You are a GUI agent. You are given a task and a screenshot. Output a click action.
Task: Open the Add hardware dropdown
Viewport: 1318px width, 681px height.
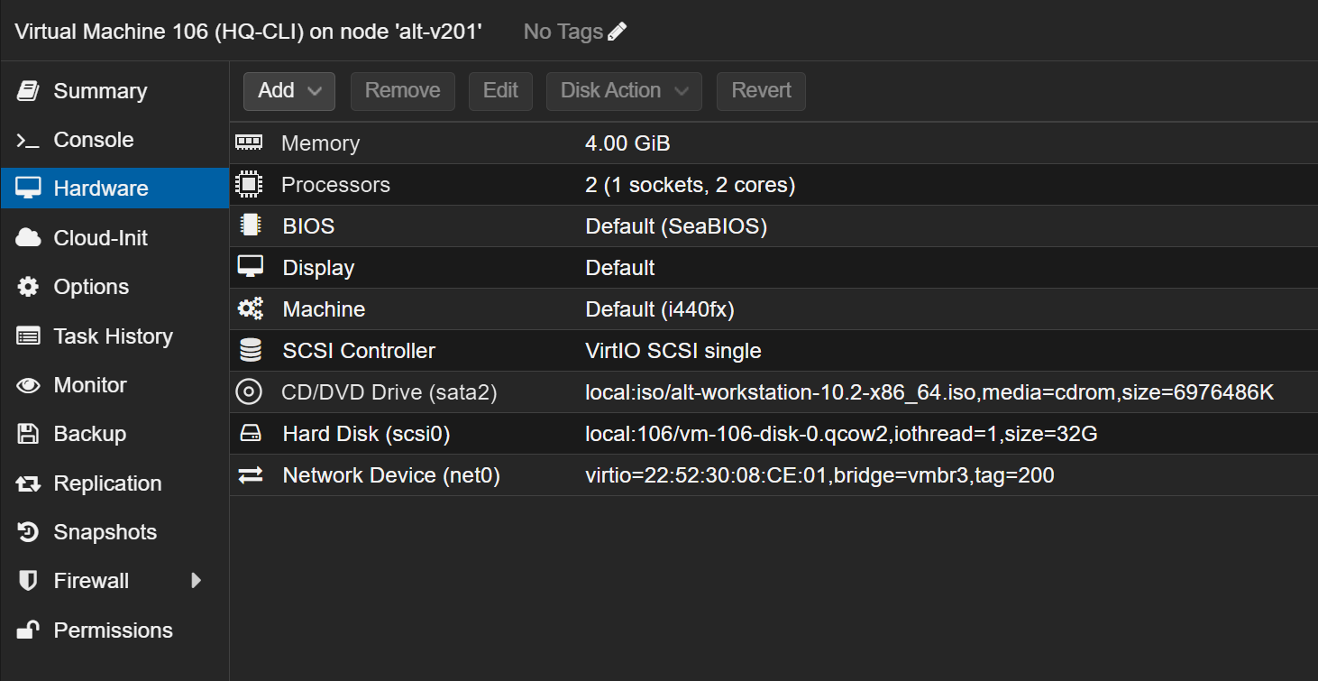288,91
